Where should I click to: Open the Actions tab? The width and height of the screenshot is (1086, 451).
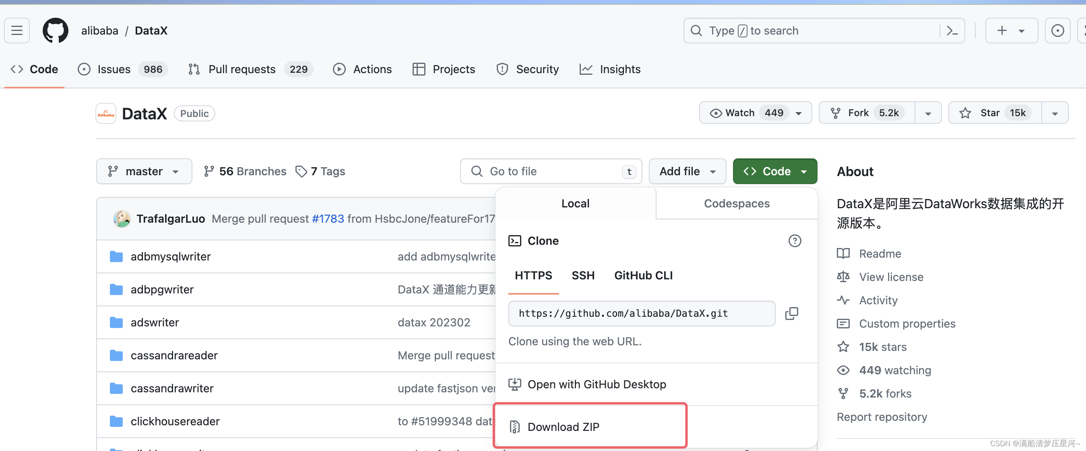(362, 69)
